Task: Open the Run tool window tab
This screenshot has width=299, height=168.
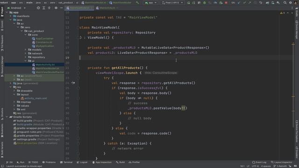Action: click(21, 162)
